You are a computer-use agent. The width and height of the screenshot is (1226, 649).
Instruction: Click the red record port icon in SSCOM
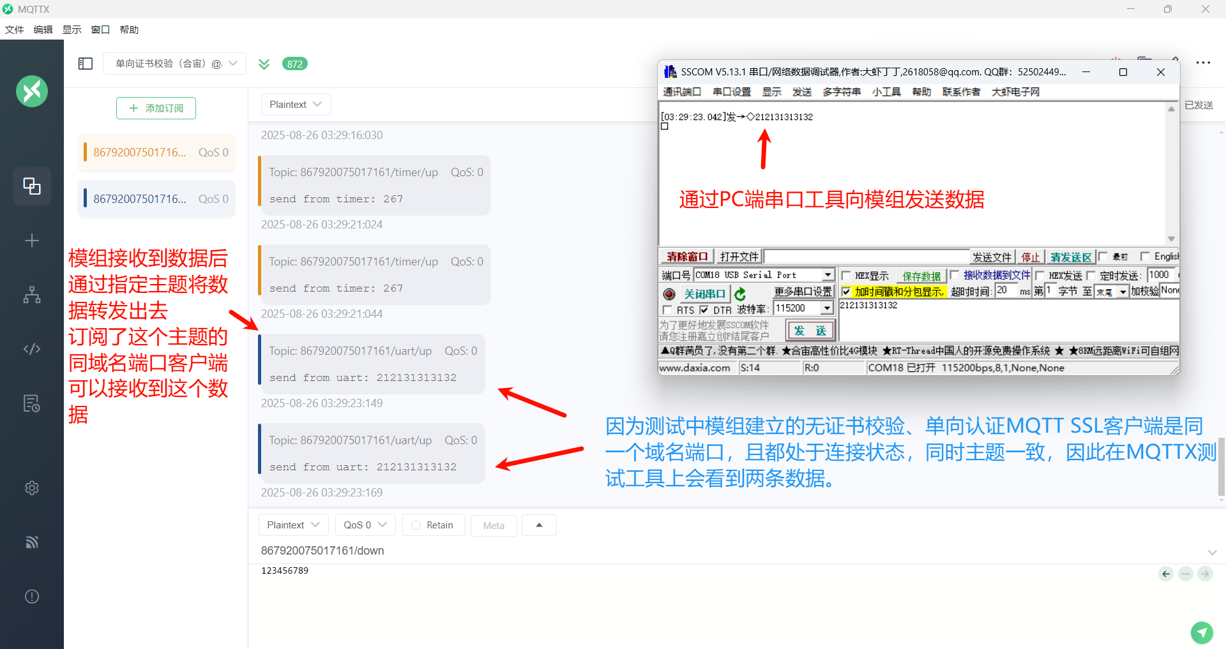(x=669, y=294)
